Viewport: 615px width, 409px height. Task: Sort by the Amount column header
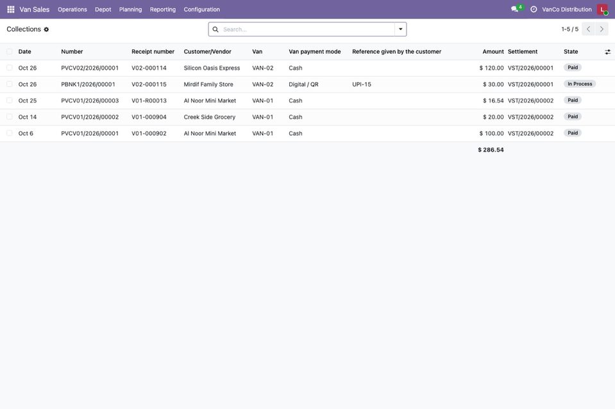493,52
